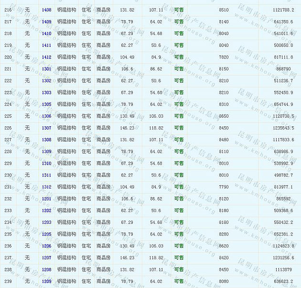This screenshot has width=301, height=288.
Task: Click room number 1305 link
Action: [46, 104]
